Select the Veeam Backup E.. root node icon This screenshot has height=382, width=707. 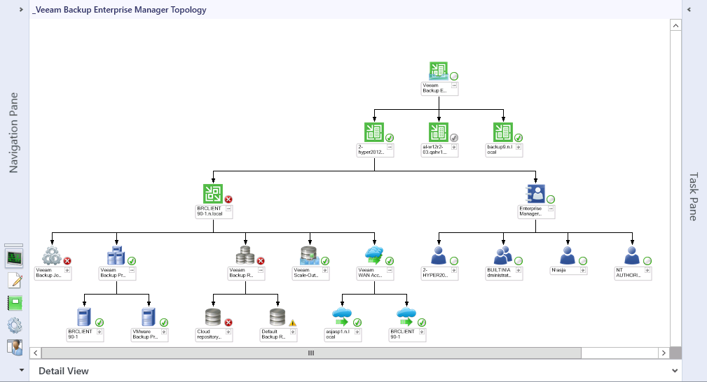(438, 71)
